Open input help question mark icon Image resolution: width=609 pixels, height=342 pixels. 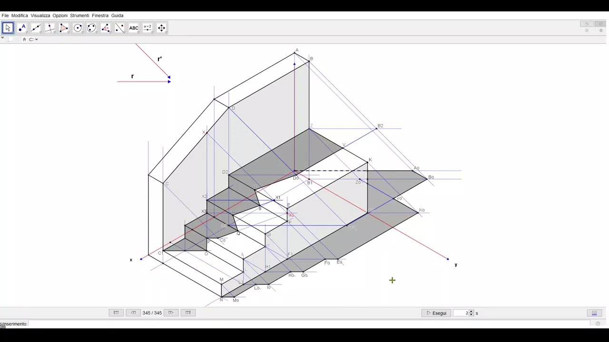[598, 324]
